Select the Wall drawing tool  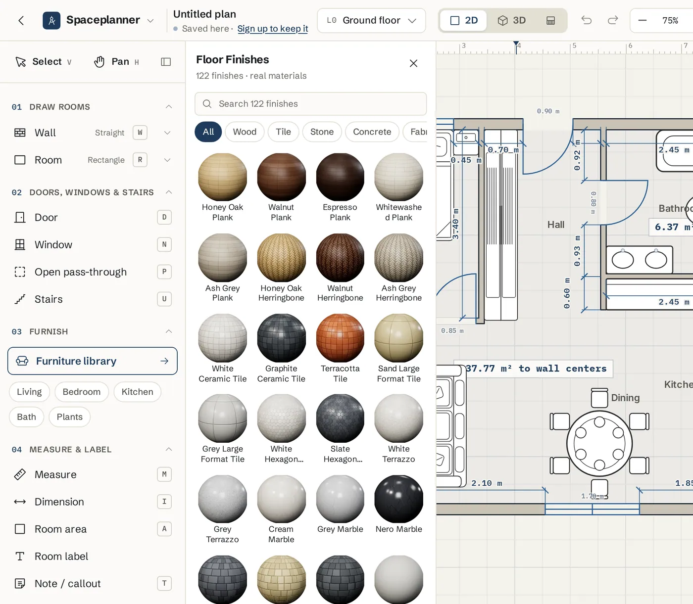[92, 133]
